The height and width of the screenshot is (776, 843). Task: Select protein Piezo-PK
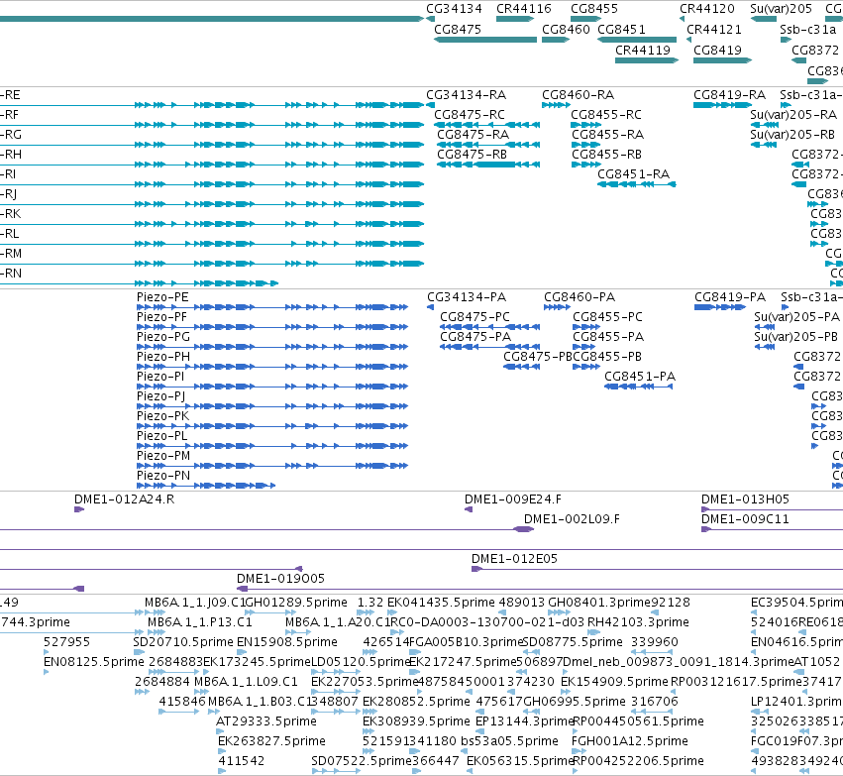162,416
